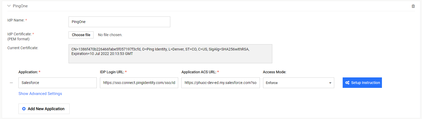Click gears icon on Setup Instruction button
422x119 pixels.
(x=347, y=83)
